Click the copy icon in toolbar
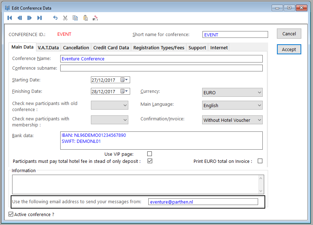This screenshot has width=313, height=225. point(75,18)
